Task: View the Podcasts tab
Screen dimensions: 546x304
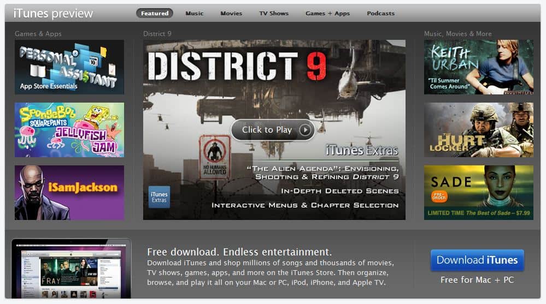Action: (x=380, y=14)
